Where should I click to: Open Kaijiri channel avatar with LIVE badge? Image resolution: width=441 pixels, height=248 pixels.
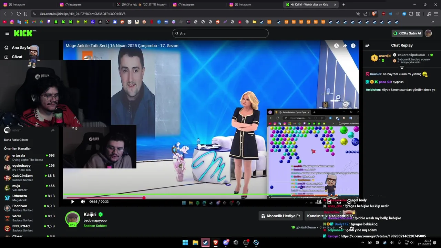point(72,219)
